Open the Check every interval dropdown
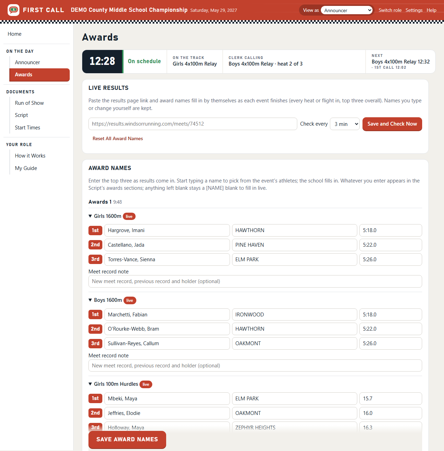 345,124
